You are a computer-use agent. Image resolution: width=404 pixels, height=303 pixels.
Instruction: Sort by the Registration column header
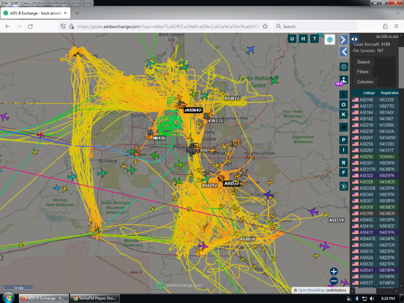(x=389, y=93)
